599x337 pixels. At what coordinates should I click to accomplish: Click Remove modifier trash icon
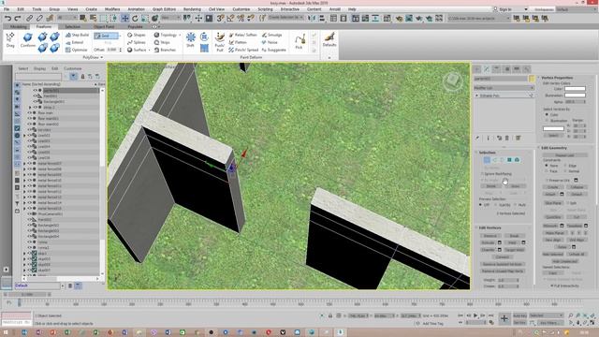click(507, 138)
